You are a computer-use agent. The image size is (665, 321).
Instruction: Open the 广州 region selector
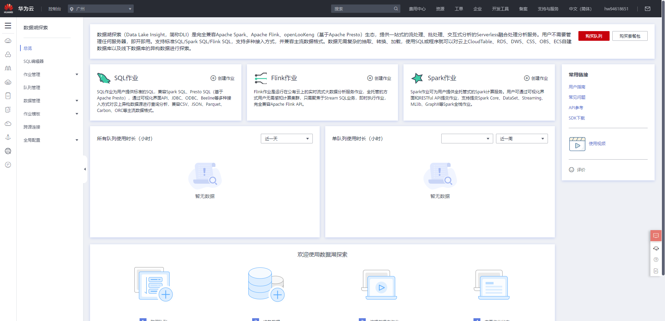coord(101,9)
